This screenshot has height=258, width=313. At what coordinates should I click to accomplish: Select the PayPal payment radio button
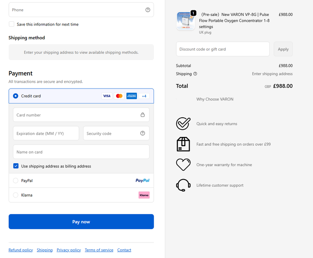(x=16, y=181)
